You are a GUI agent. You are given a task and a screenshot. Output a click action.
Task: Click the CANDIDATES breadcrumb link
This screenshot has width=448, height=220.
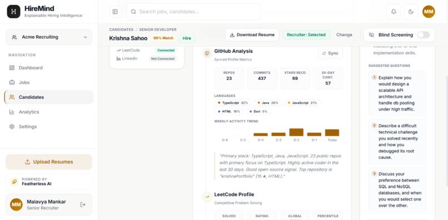pyautogui.click(x=121, y=29)
